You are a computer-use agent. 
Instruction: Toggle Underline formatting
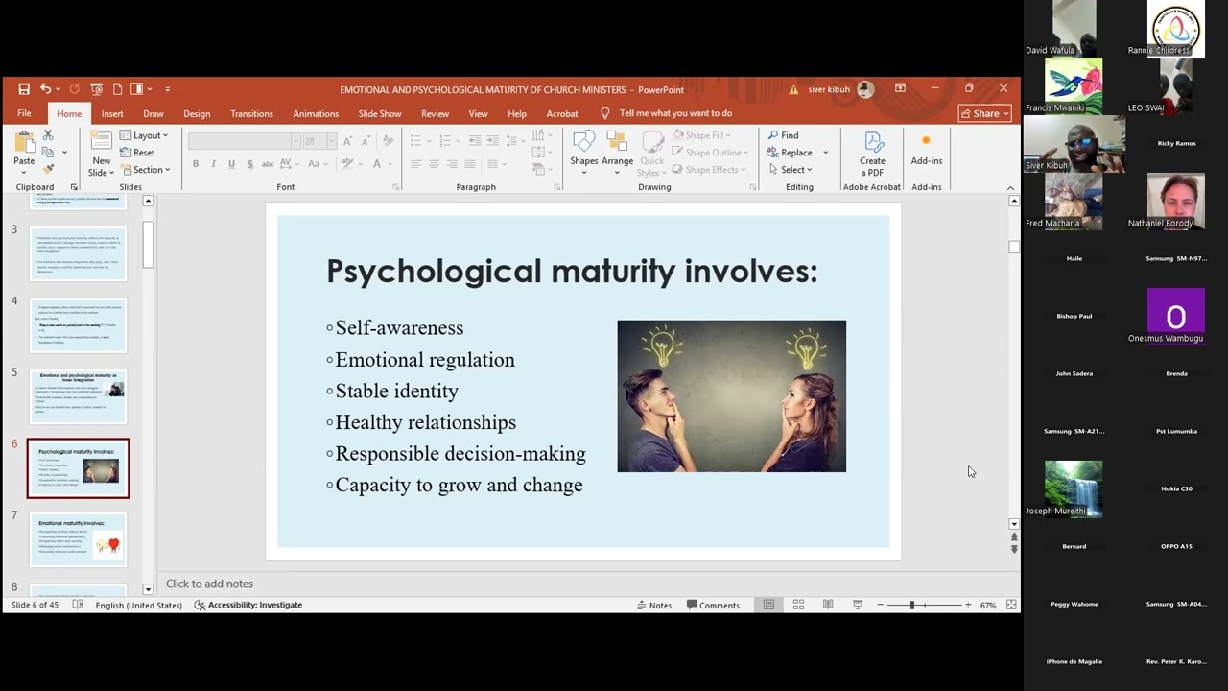coord(231,164)
